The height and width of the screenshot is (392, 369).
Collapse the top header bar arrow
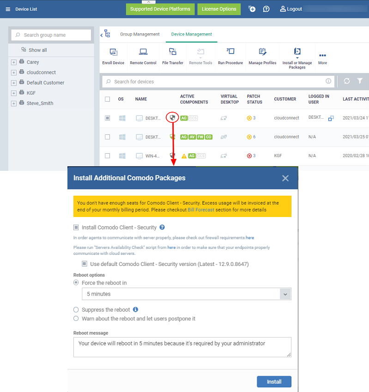point(149,2)
